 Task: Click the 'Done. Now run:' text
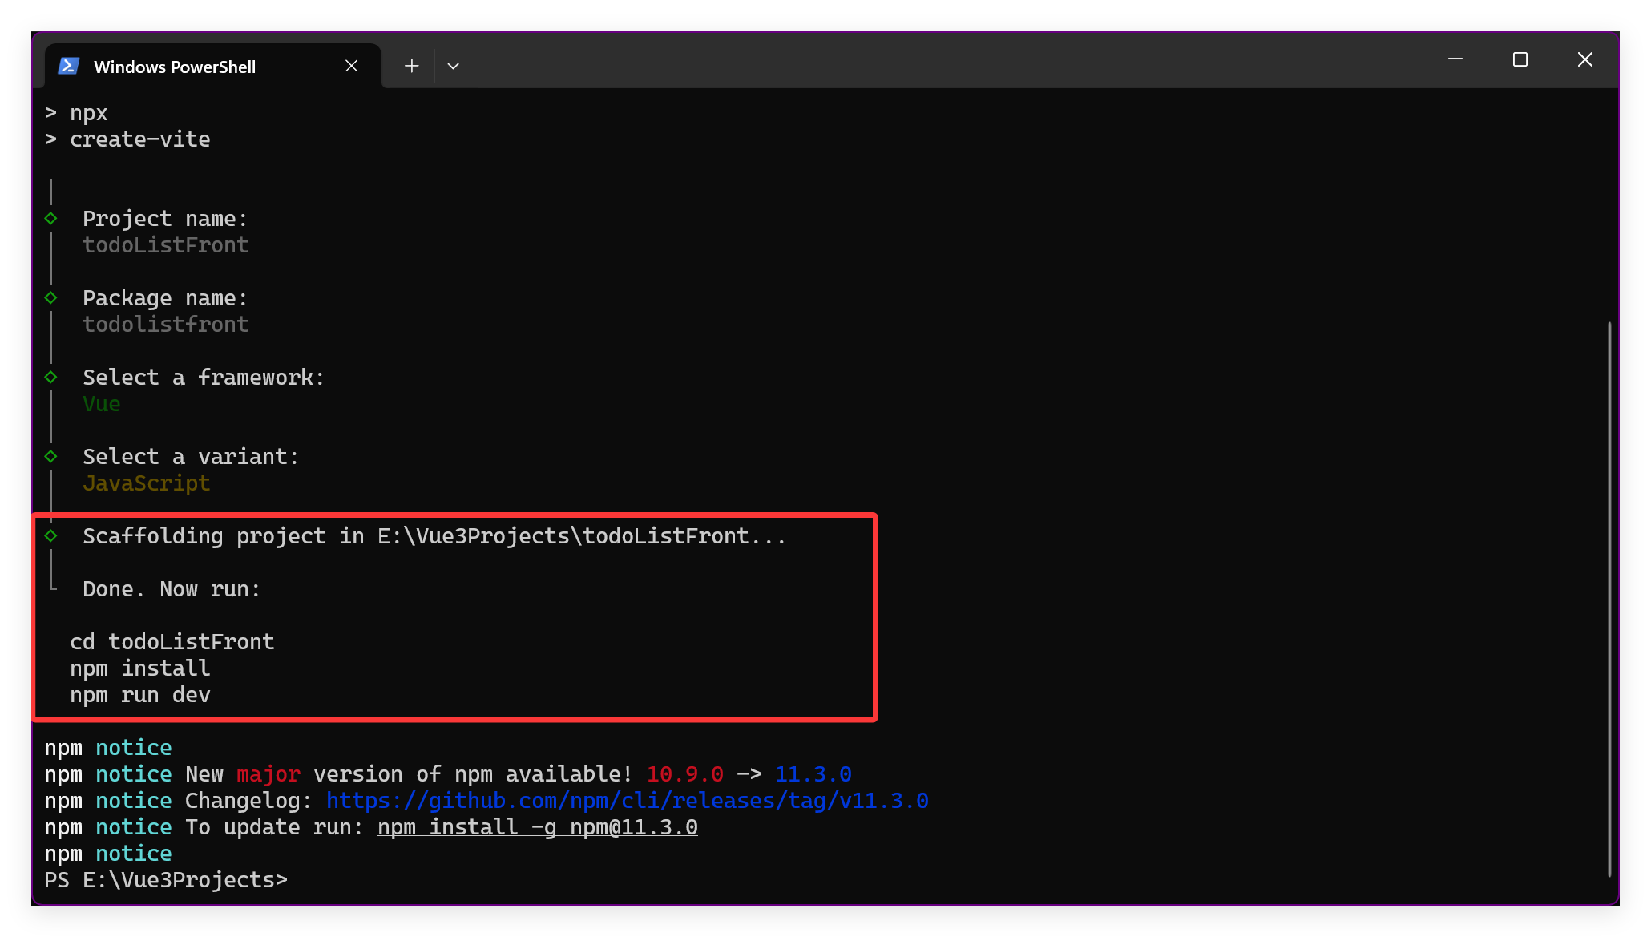click(172, 589)
